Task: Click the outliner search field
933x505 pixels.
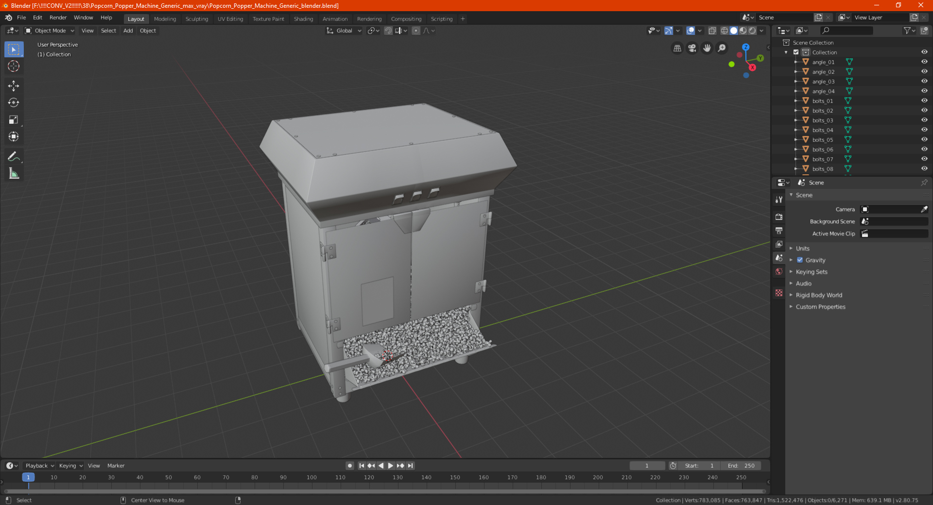Action: point(846,31)
